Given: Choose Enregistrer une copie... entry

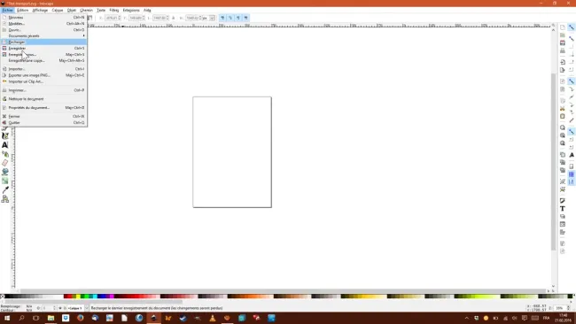Looking at the screenshot, I should coord(43,60).
